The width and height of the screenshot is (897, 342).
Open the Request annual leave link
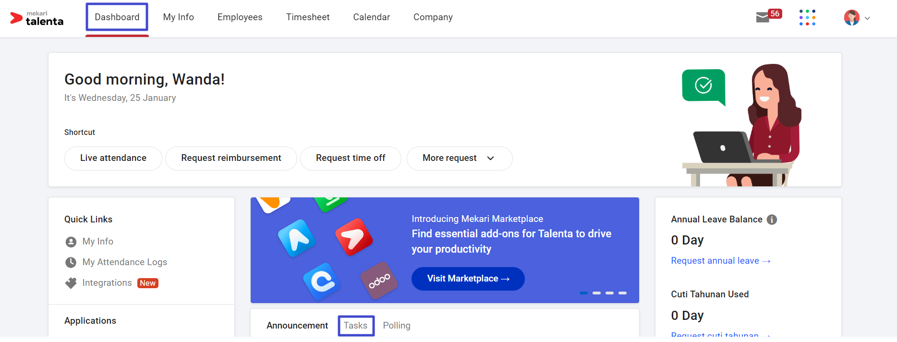click(x=721, y=261)
